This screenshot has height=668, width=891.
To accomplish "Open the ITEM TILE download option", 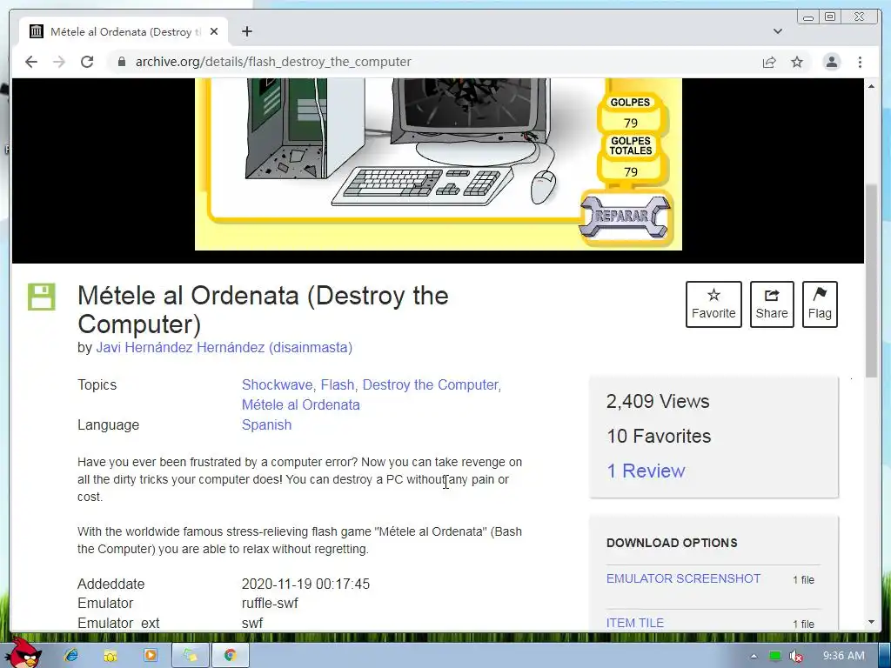I will tap(634, 623).
